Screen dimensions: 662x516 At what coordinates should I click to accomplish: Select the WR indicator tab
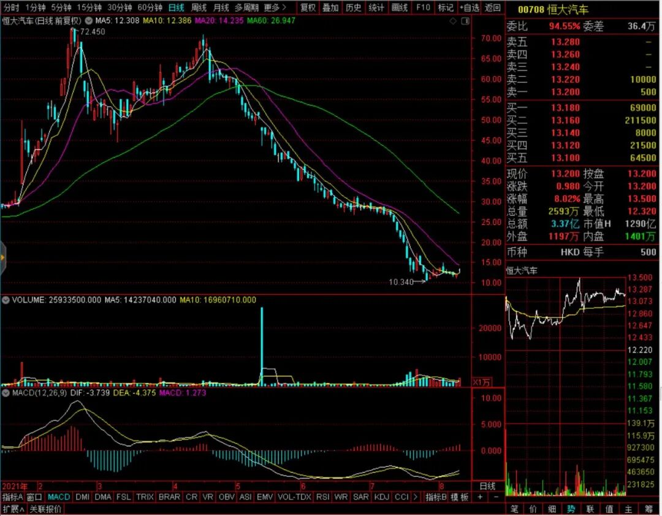[341, 497]
